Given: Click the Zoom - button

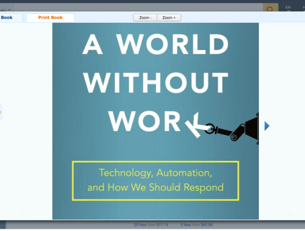Looking at the screenshot, I should coord(145,18).
